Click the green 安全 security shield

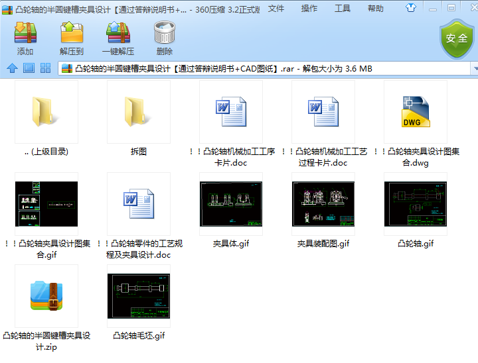click(457, 39)
